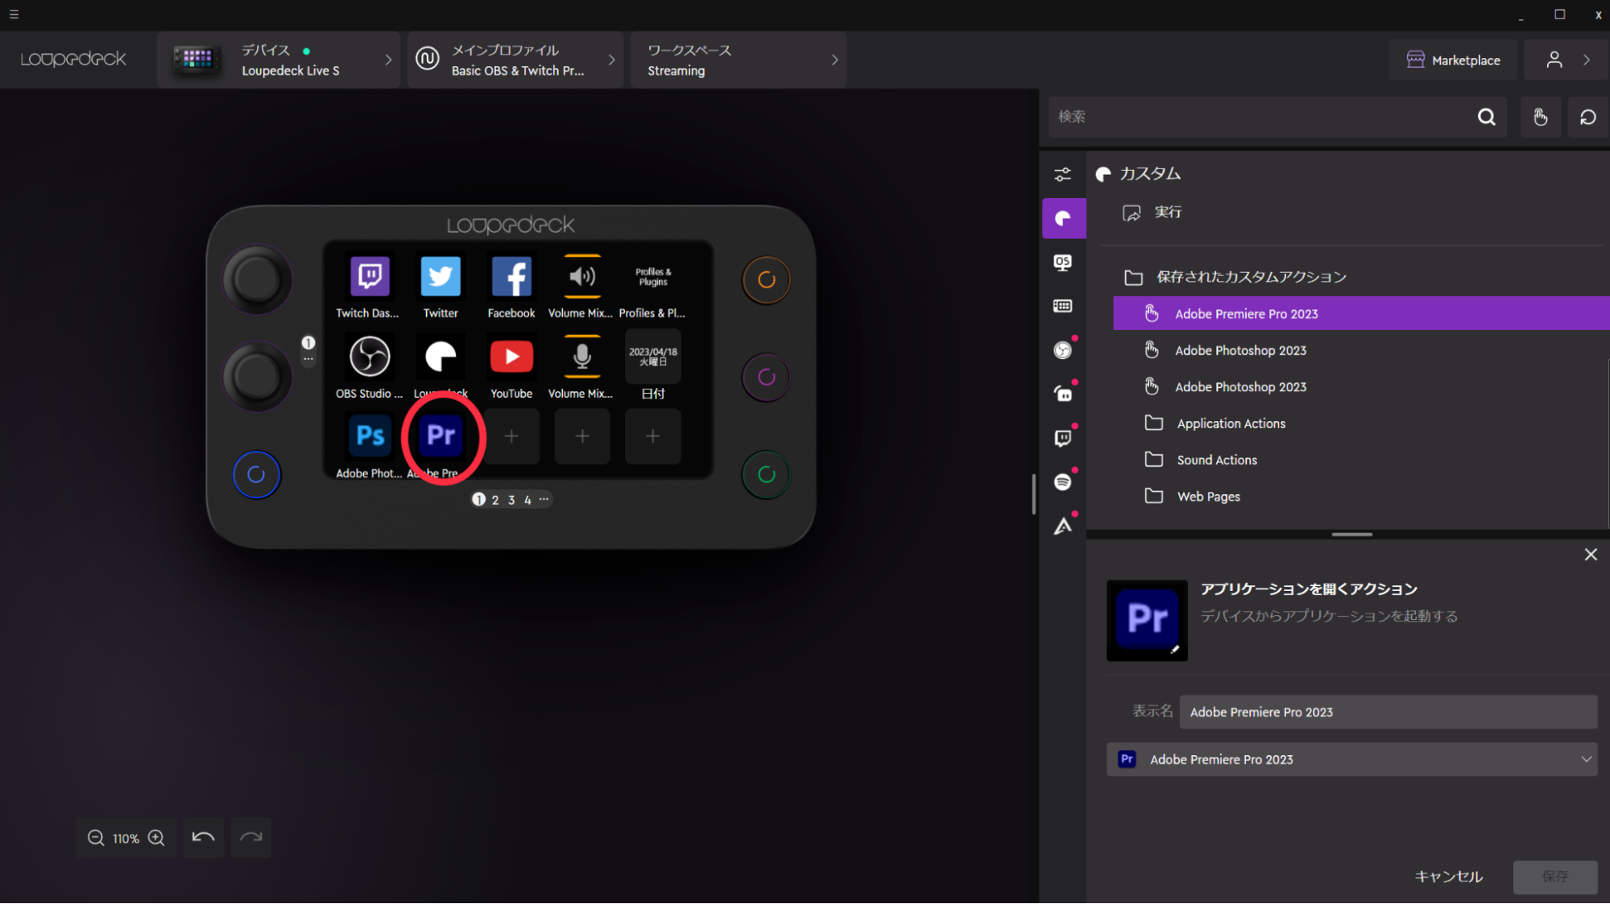Select the date button showing 2023/04/18
Viewport: 1610px width, 904px height.
(653, 356)
